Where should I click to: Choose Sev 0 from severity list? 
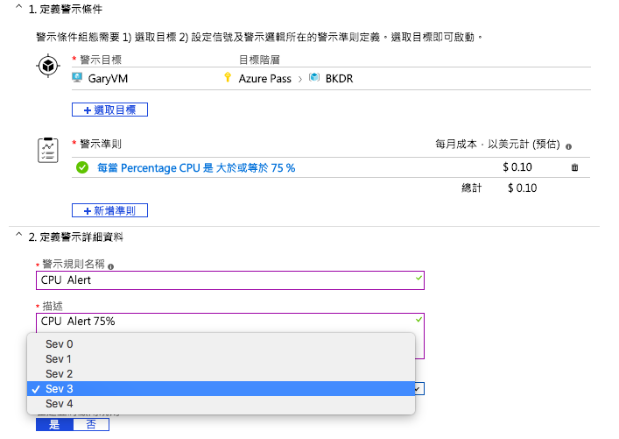(x=59, y=344)
